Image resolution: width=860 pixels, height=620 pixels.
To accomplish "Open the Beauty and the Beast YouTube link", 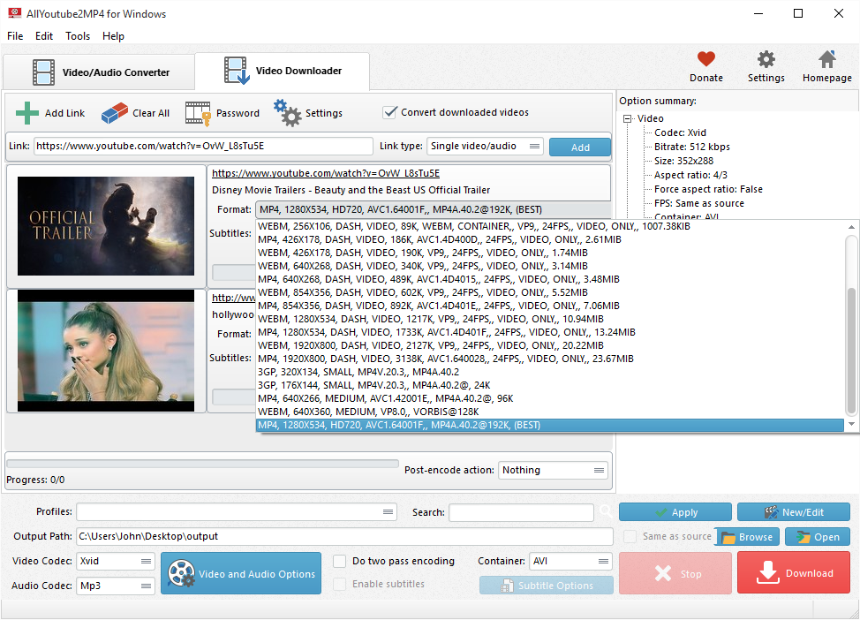I will 326,173.
